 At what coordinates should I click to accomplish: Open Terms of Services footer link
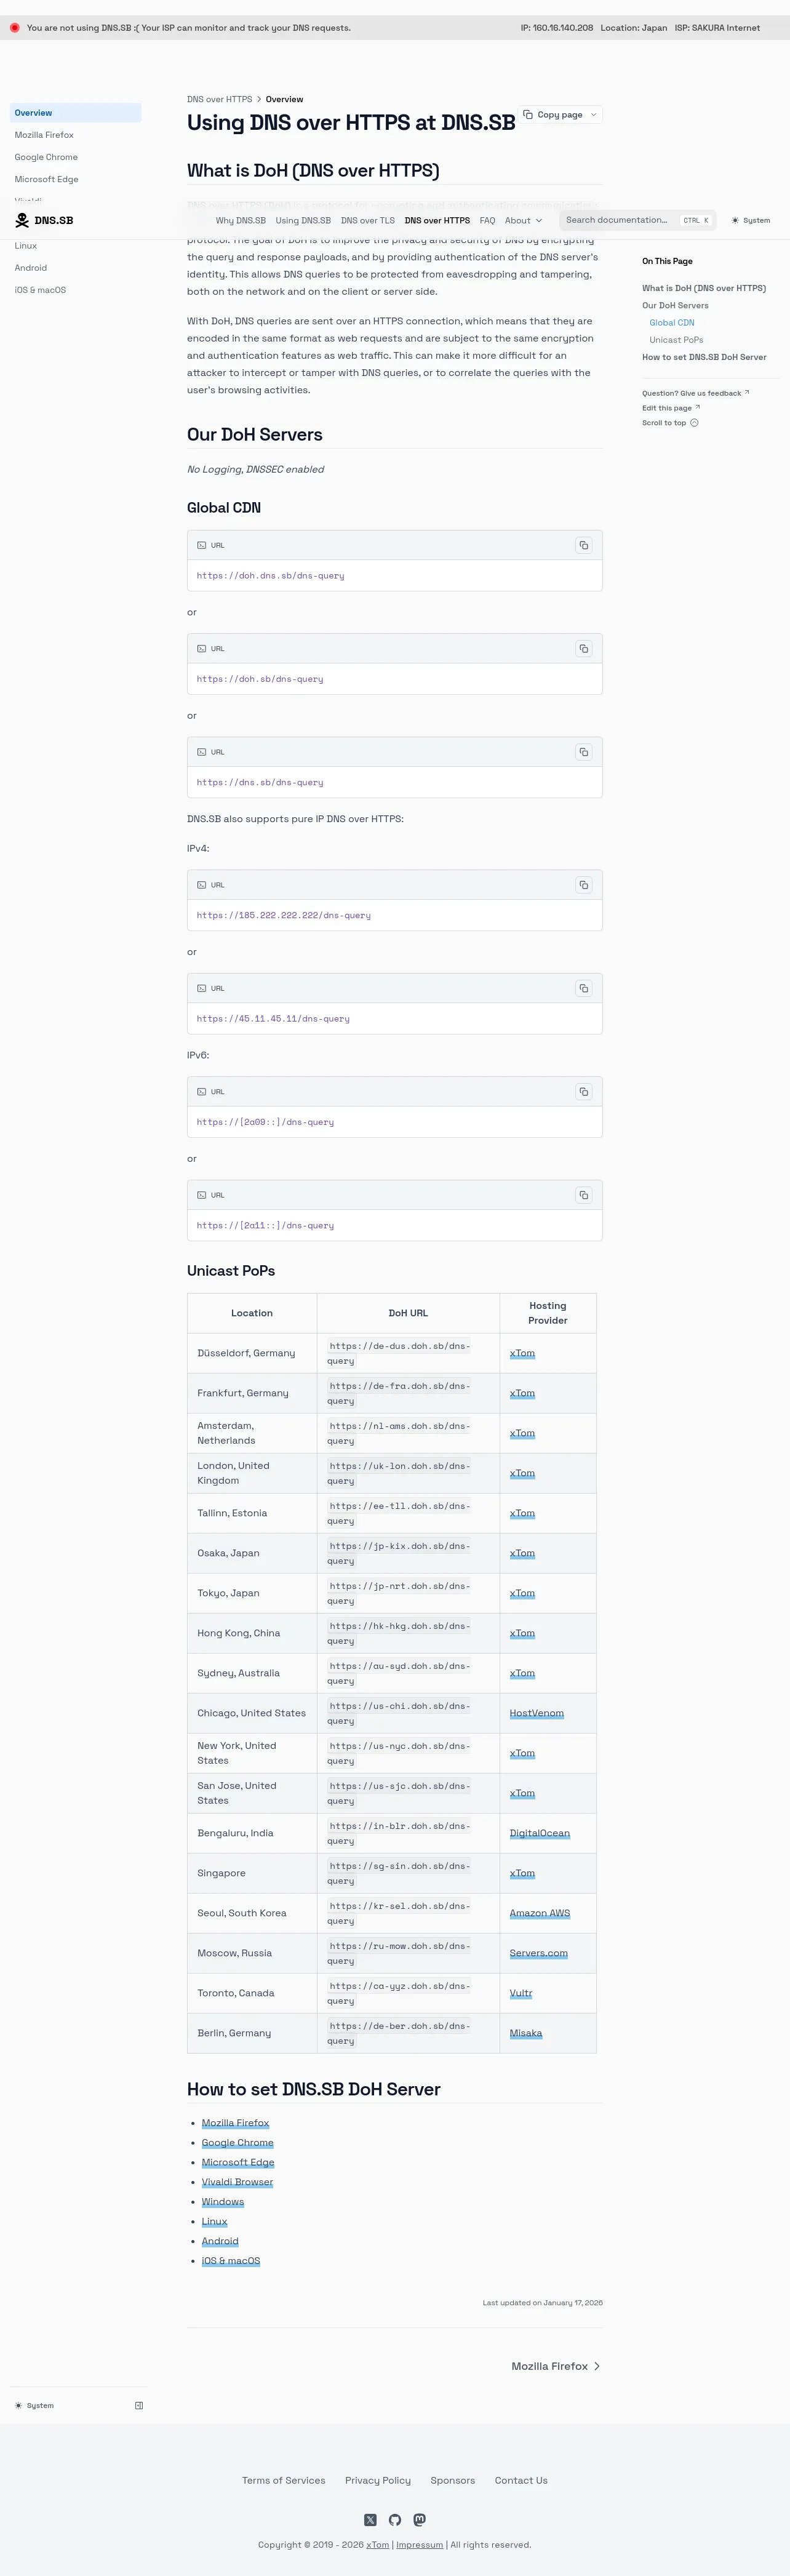pyautogui.click(x=283, y=2480)
